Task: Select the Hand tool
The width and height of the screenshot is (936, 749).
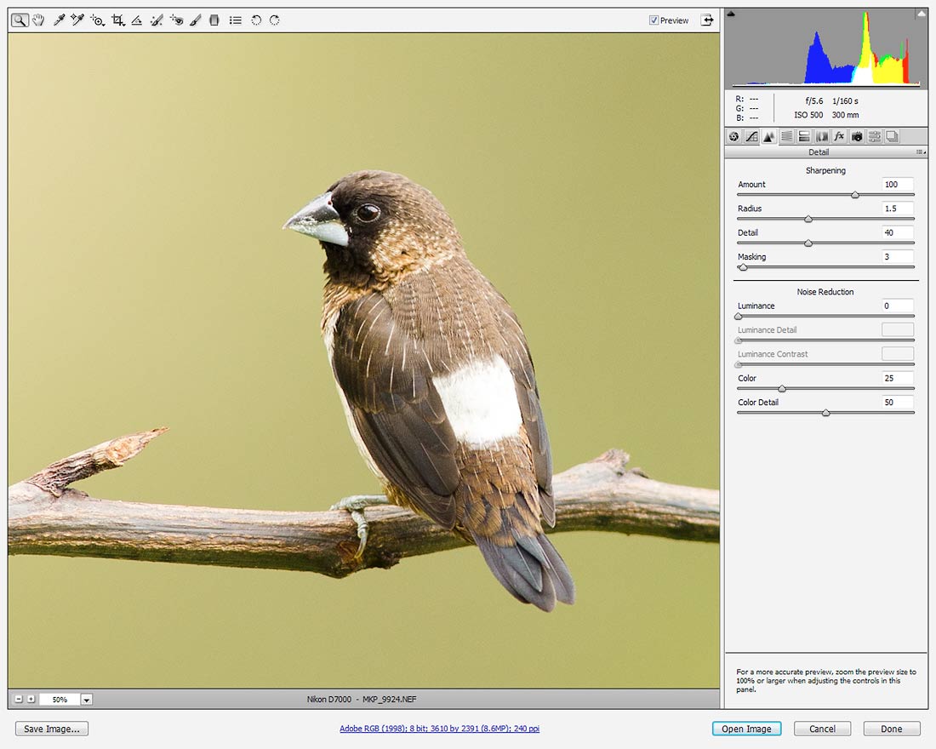Action: [x=38, y=20]
